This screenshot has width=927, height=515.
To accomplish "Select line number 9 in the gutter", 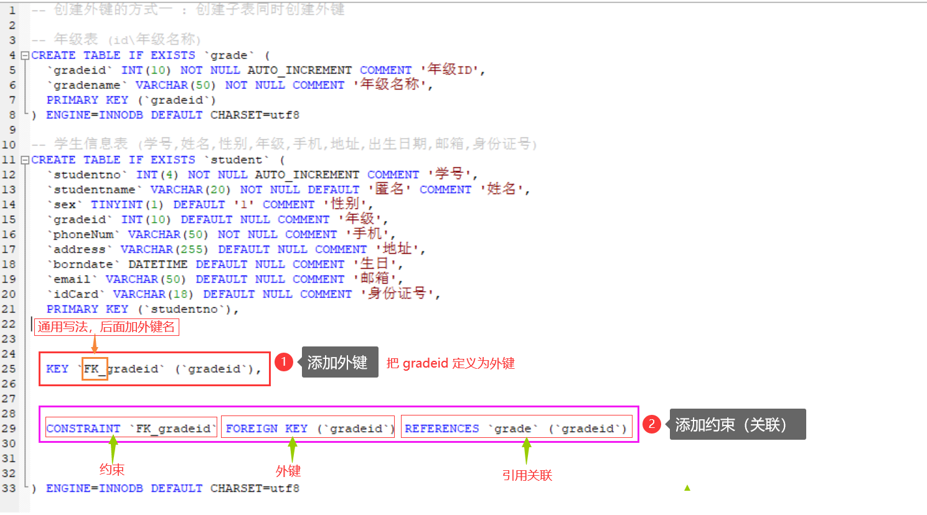I will (x=12, y=130).
